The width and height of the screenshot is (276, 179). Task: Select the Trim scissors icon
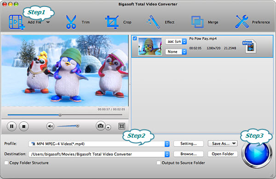click(71, 22)
